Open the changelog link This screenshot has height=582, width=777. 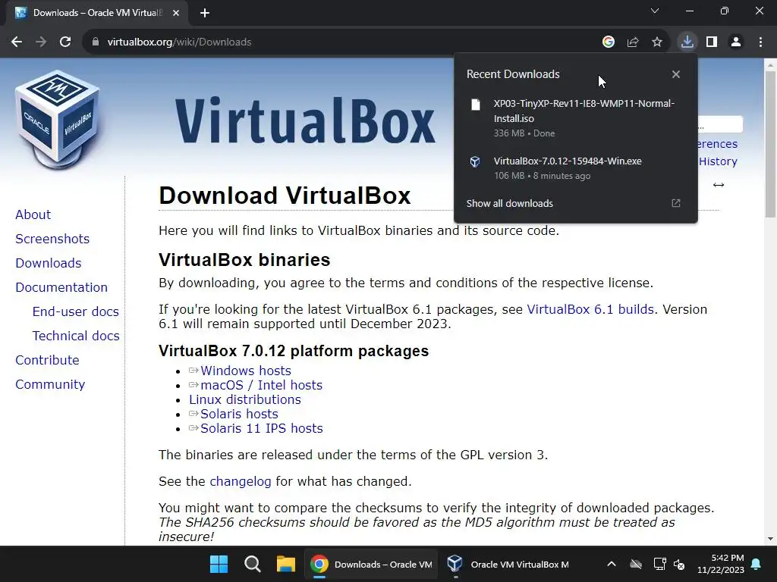pyautogui.click(x=241, y=481)
